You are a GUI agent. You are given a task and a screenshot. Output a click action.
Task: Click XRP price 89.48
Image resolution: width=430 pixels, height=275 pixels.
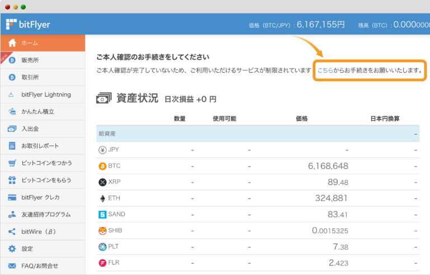click(338, 182)
